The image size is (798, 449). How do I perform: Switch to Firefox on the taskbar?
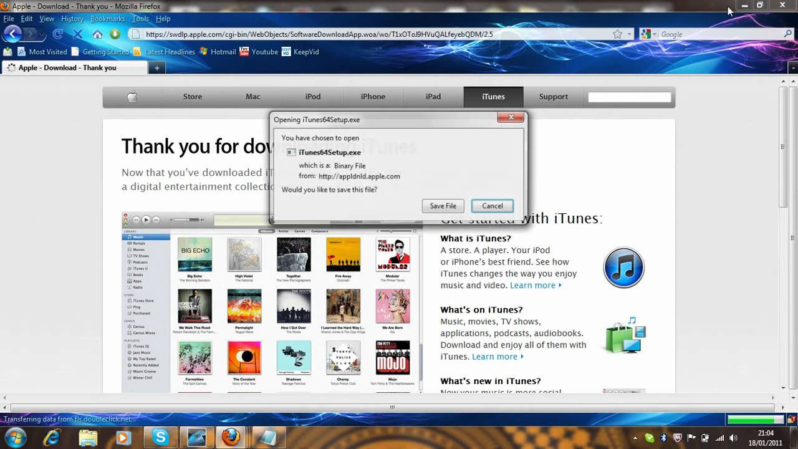(231, 437)
